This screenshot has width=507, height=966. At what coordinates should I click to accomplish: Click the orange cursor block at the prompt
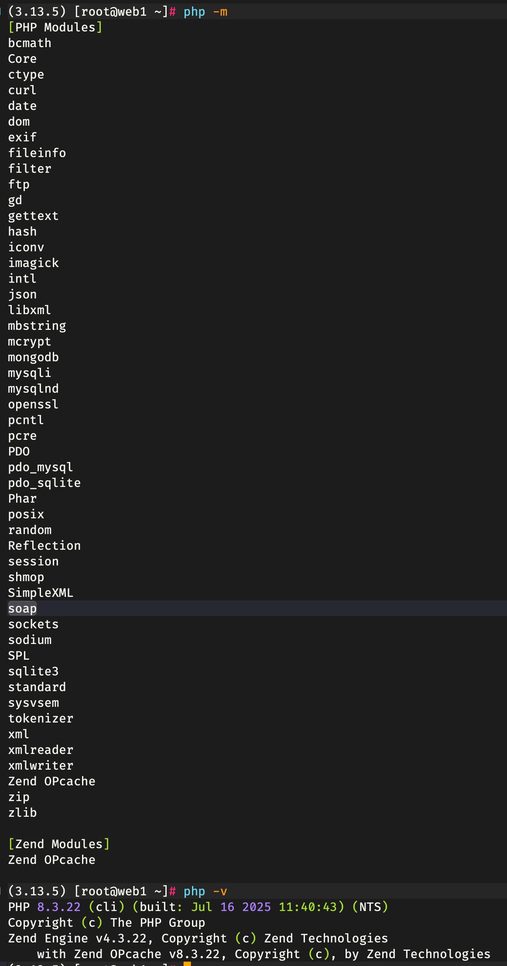point(187,964)
